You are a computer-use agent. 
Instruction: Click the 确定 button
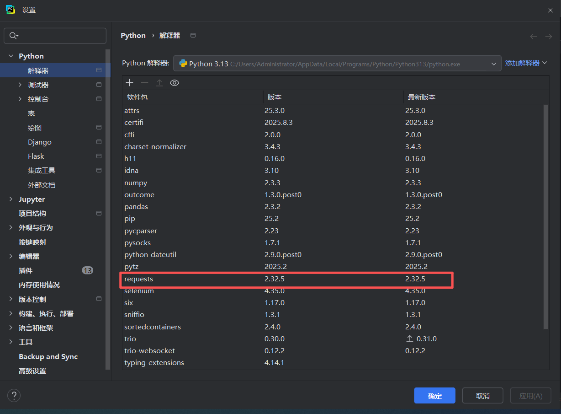[435, 396]
